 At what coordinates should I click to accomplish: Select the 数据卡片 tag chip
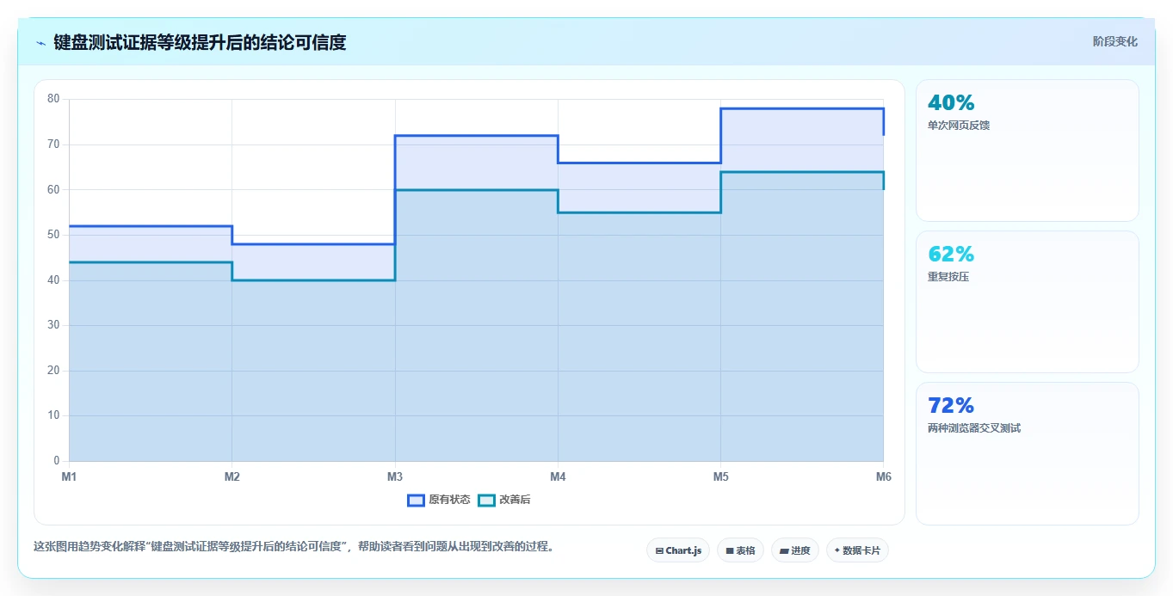tap(857, 550)
